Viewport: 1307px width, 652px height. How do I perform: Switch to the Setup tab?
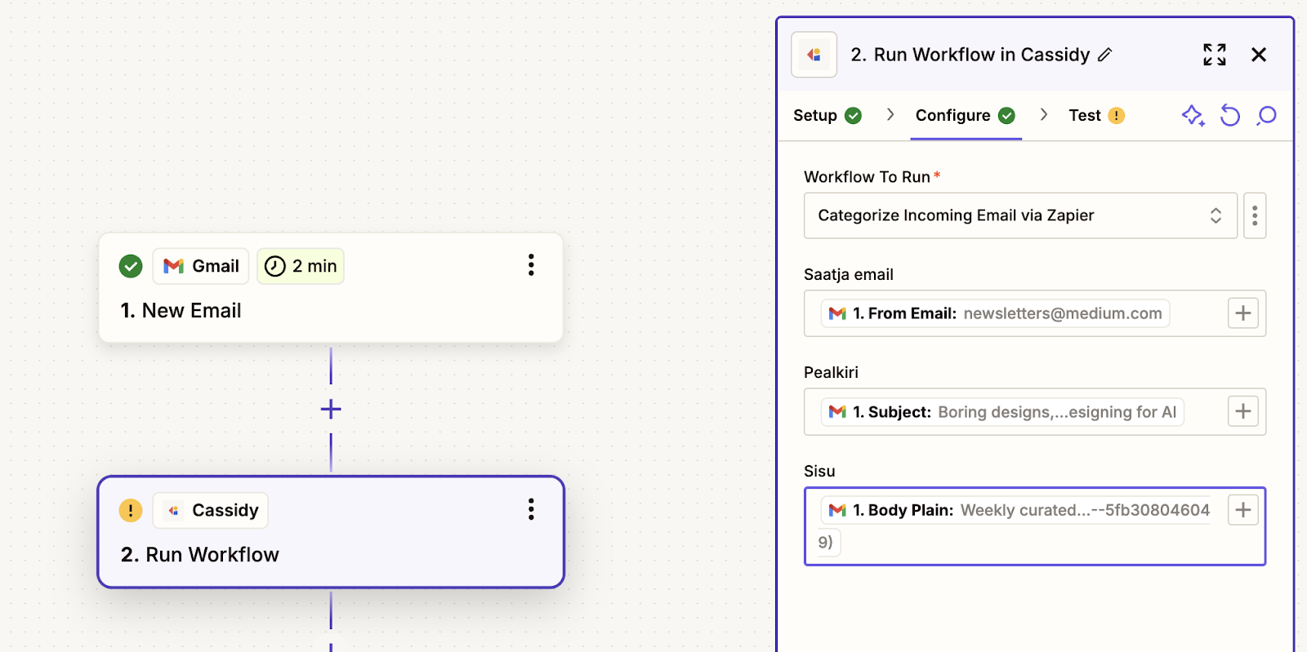[827, 115]
